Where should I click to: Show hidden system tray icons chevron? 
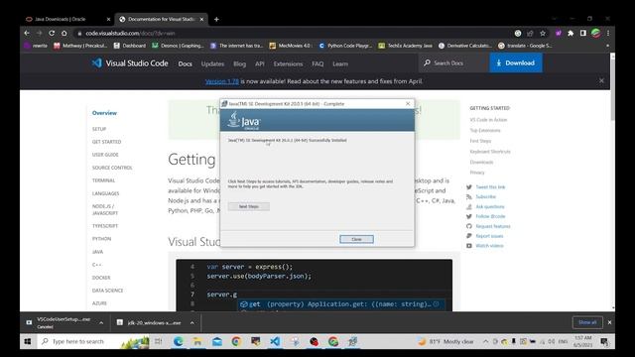pyautogui.click(x=485, y=341)
